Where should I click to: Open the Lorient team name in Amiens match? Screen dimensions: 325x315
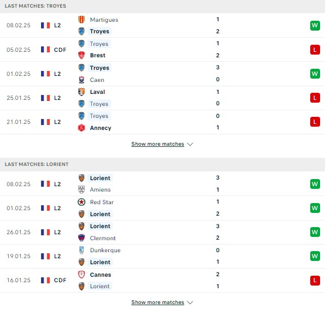point(100,178)
